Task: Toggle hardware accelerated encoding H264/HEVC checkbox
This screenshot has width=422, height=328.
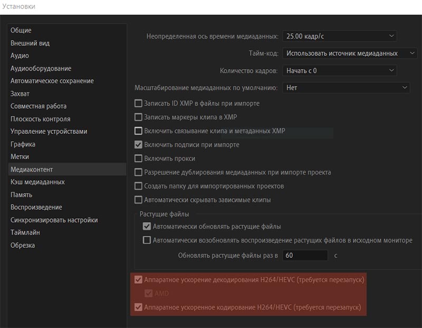Action: (x=138, y=307)
